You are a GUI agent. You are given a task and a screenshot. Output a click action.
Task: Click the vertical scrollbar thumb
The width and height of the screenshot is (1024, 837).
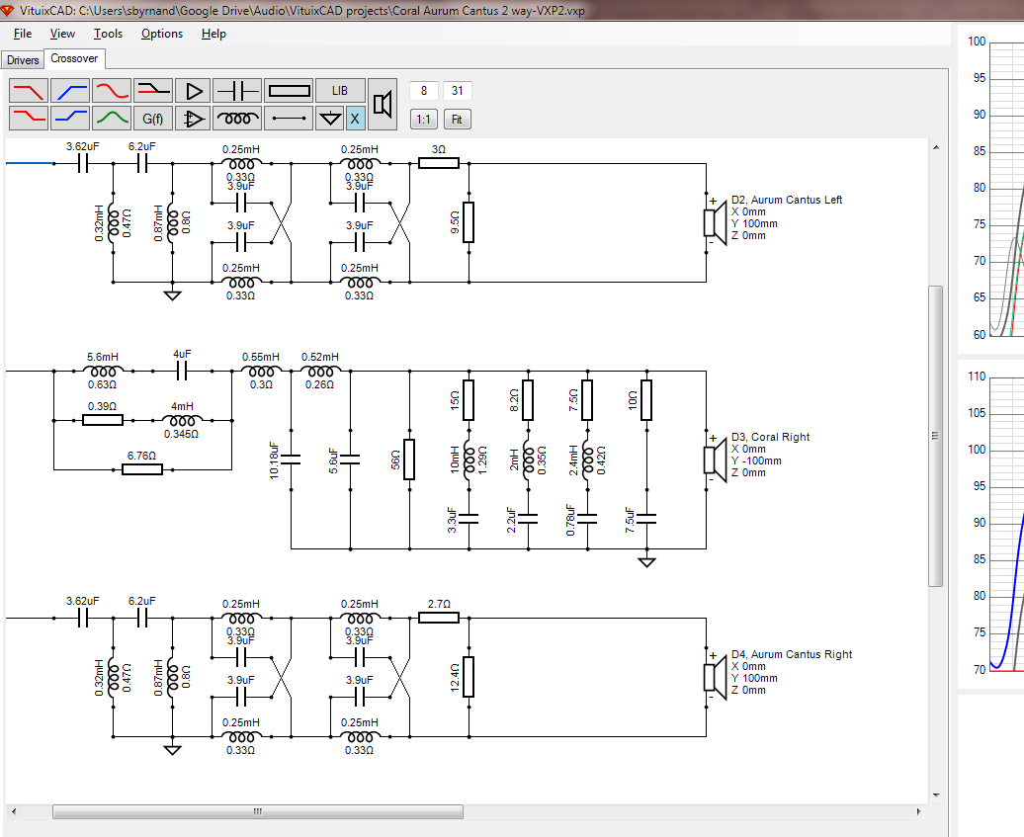coord(936,436)
